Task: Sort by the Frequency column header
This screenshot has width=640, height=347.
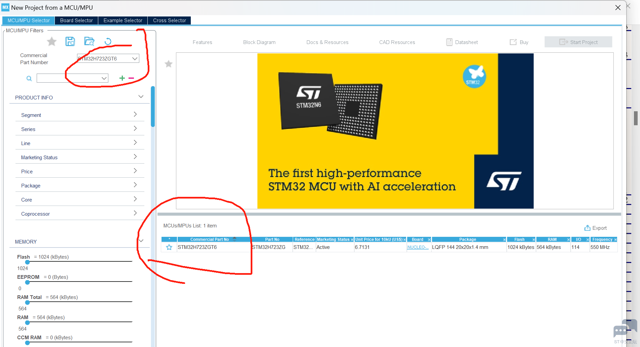Action: tap(604, 240)
